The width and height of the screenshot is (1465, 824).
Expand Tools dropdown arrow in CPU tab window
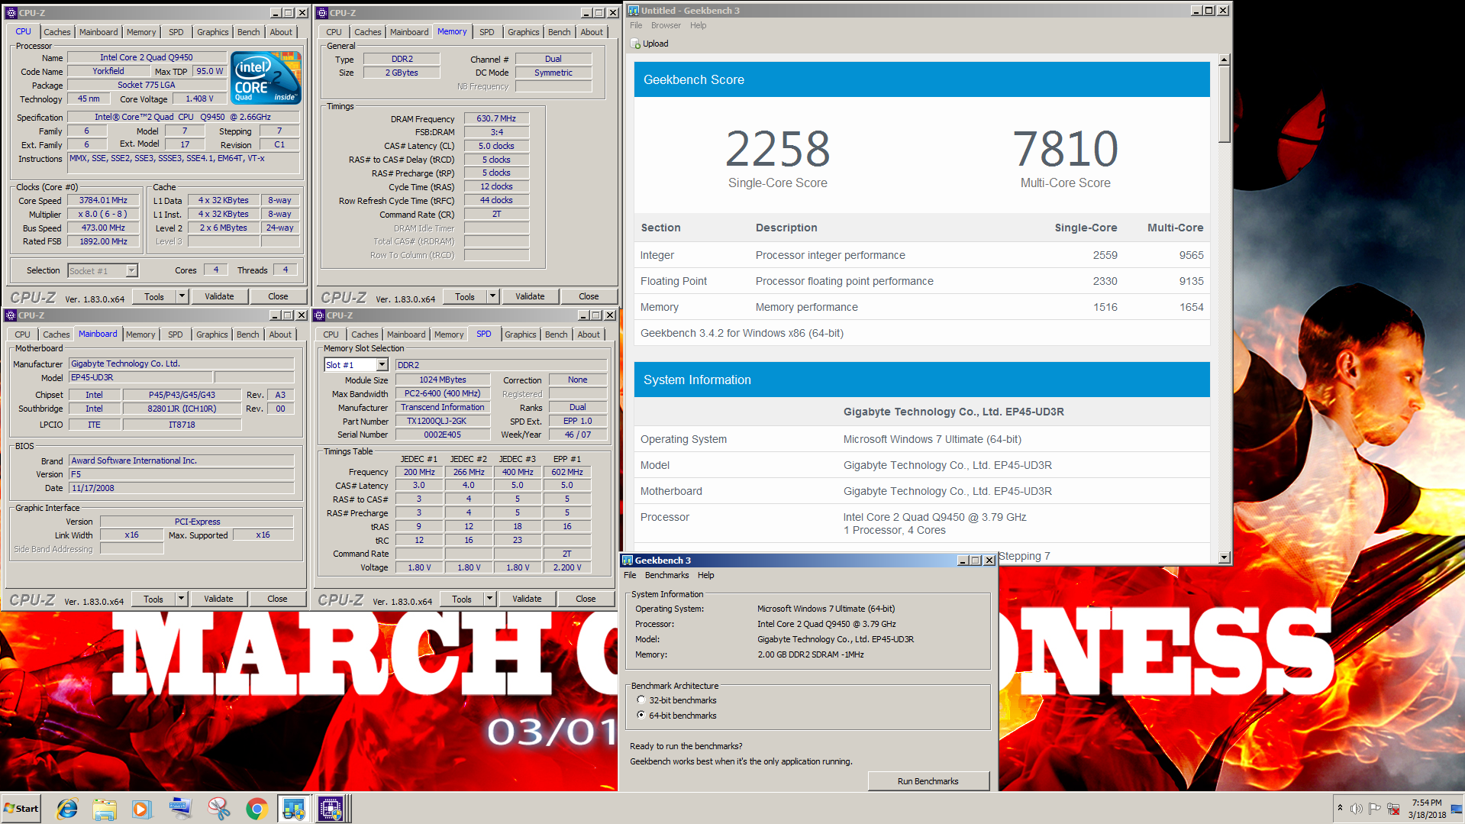point(182,296)
